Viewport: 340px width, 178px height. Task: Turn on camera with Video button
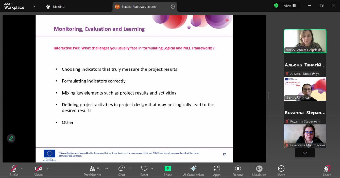[39, 171]
